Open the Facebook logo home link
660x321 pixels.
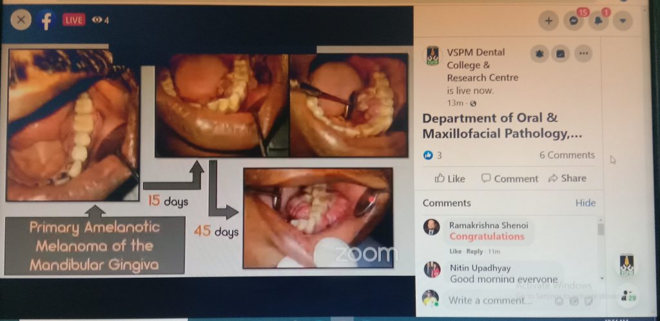tap(46, 20)
